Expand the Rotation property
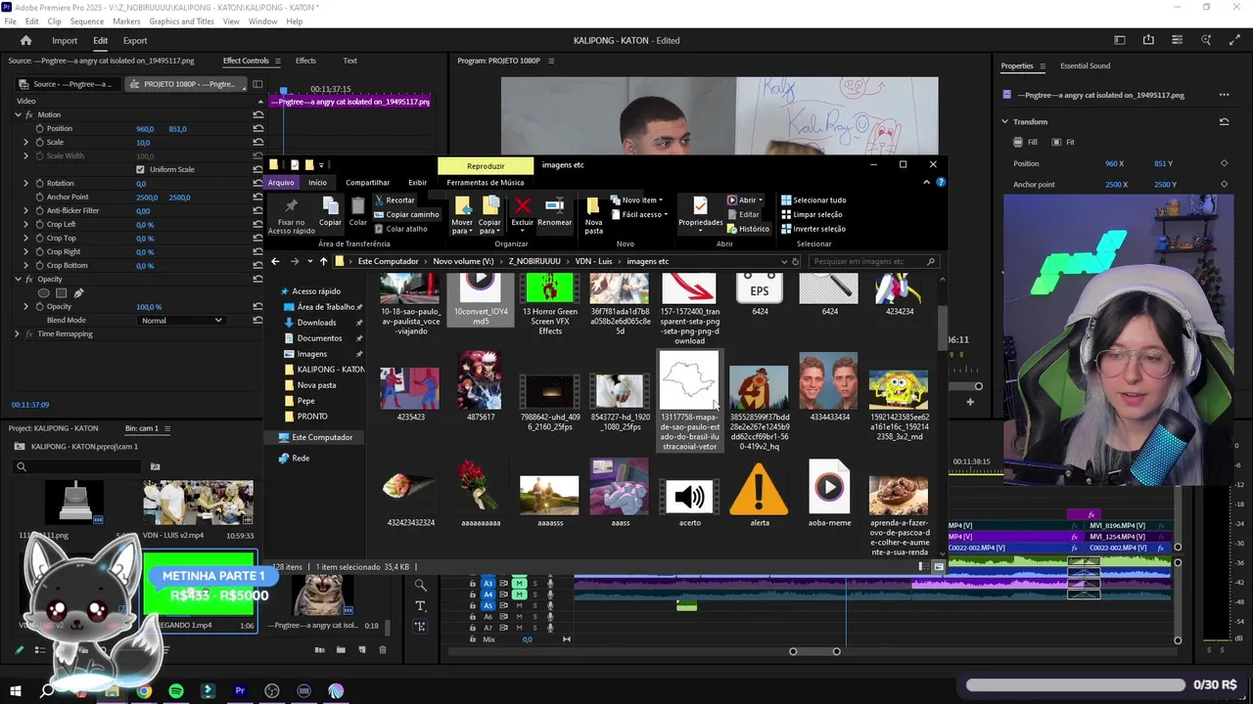1253x704 pixels. click(26, 183)
